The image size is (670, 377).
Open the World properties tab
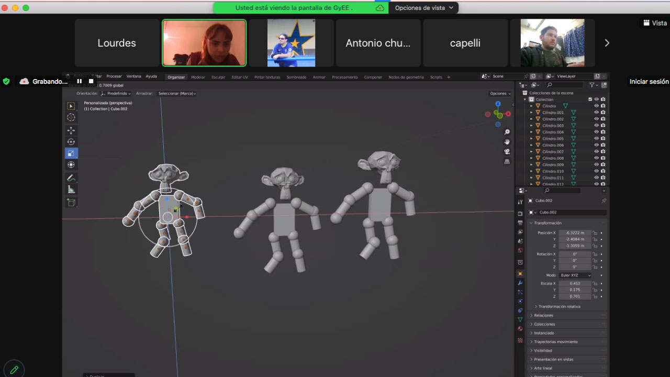(x=520, y=250)
